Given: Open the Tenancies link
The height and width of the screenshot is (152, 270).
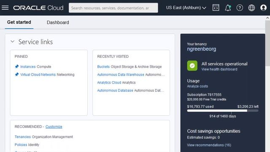Looking at the screenshot, I should pyautogui.click(x=22, y=137).
